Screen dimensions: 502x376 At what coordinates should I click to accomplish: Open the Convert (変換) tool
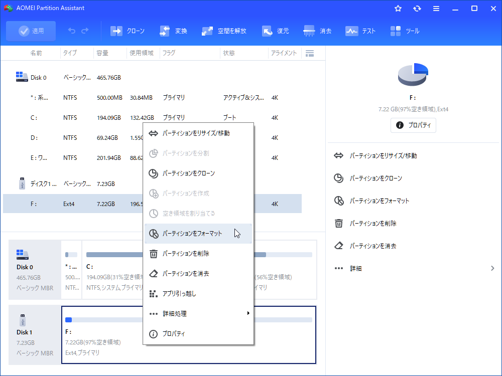165,31
